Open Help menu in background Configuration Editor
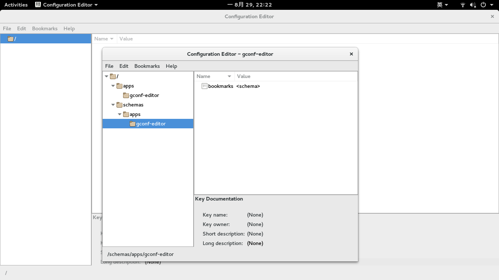This screenshot has width=499, height=280. click(x=69, y=28)
